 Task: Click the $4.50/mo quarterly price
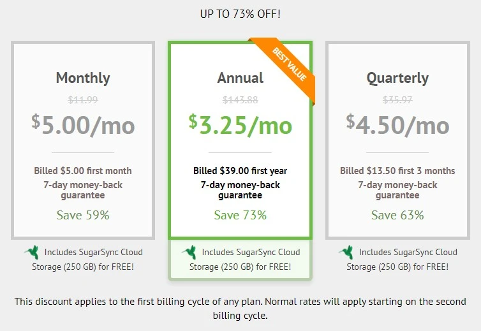[x=397, y=124]
